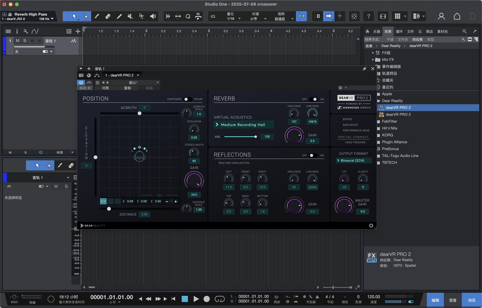Select FabFilter vendor folder in browser
The image size is (482, 308).
[389, 121]
